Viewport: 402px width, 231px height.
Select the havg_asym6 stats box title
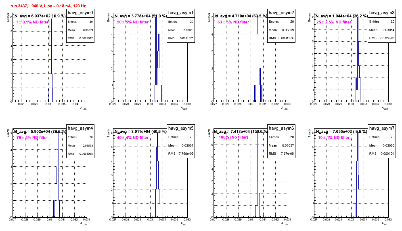click(281, 128)
